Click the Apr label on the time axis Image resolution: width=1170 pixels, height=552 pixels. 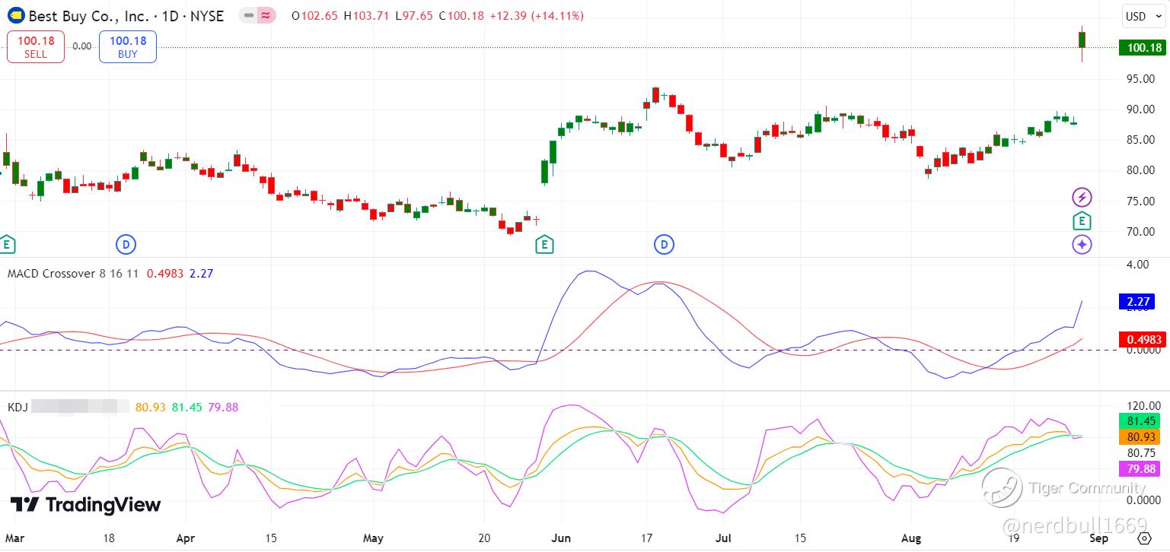click(x=185, y=538)
